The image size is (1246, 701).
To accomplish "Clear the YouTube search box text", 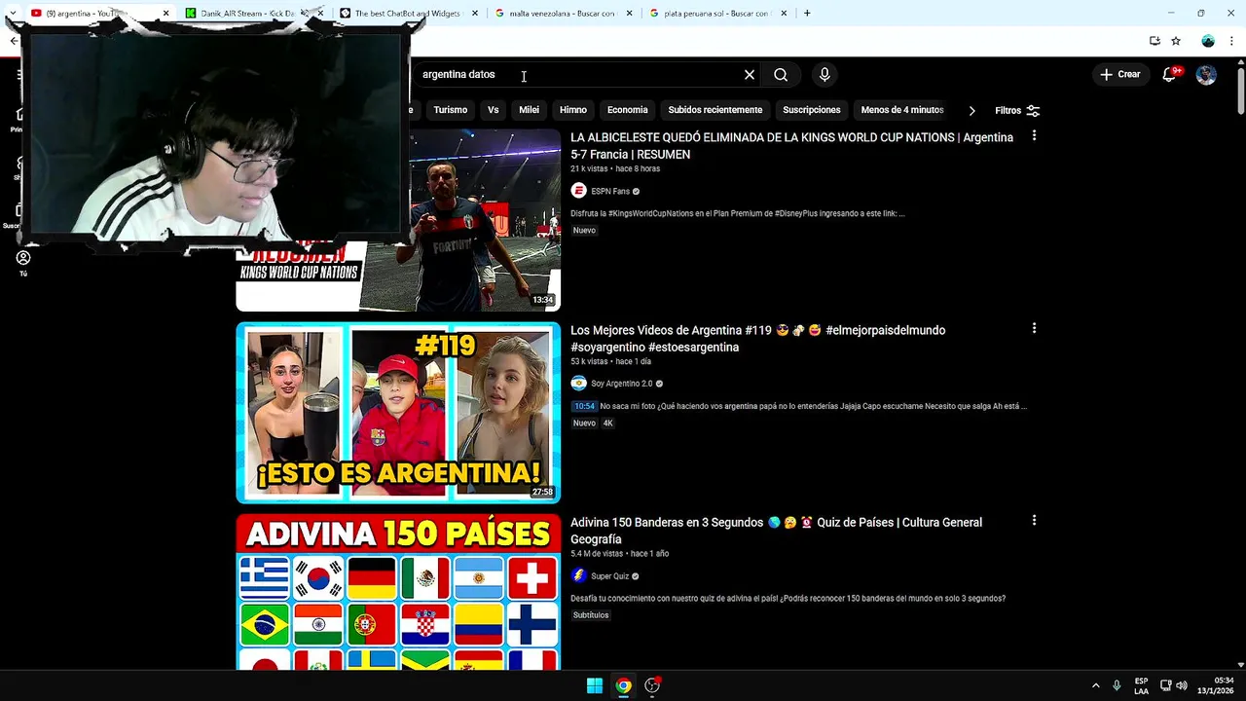I will tap(750, 75).
